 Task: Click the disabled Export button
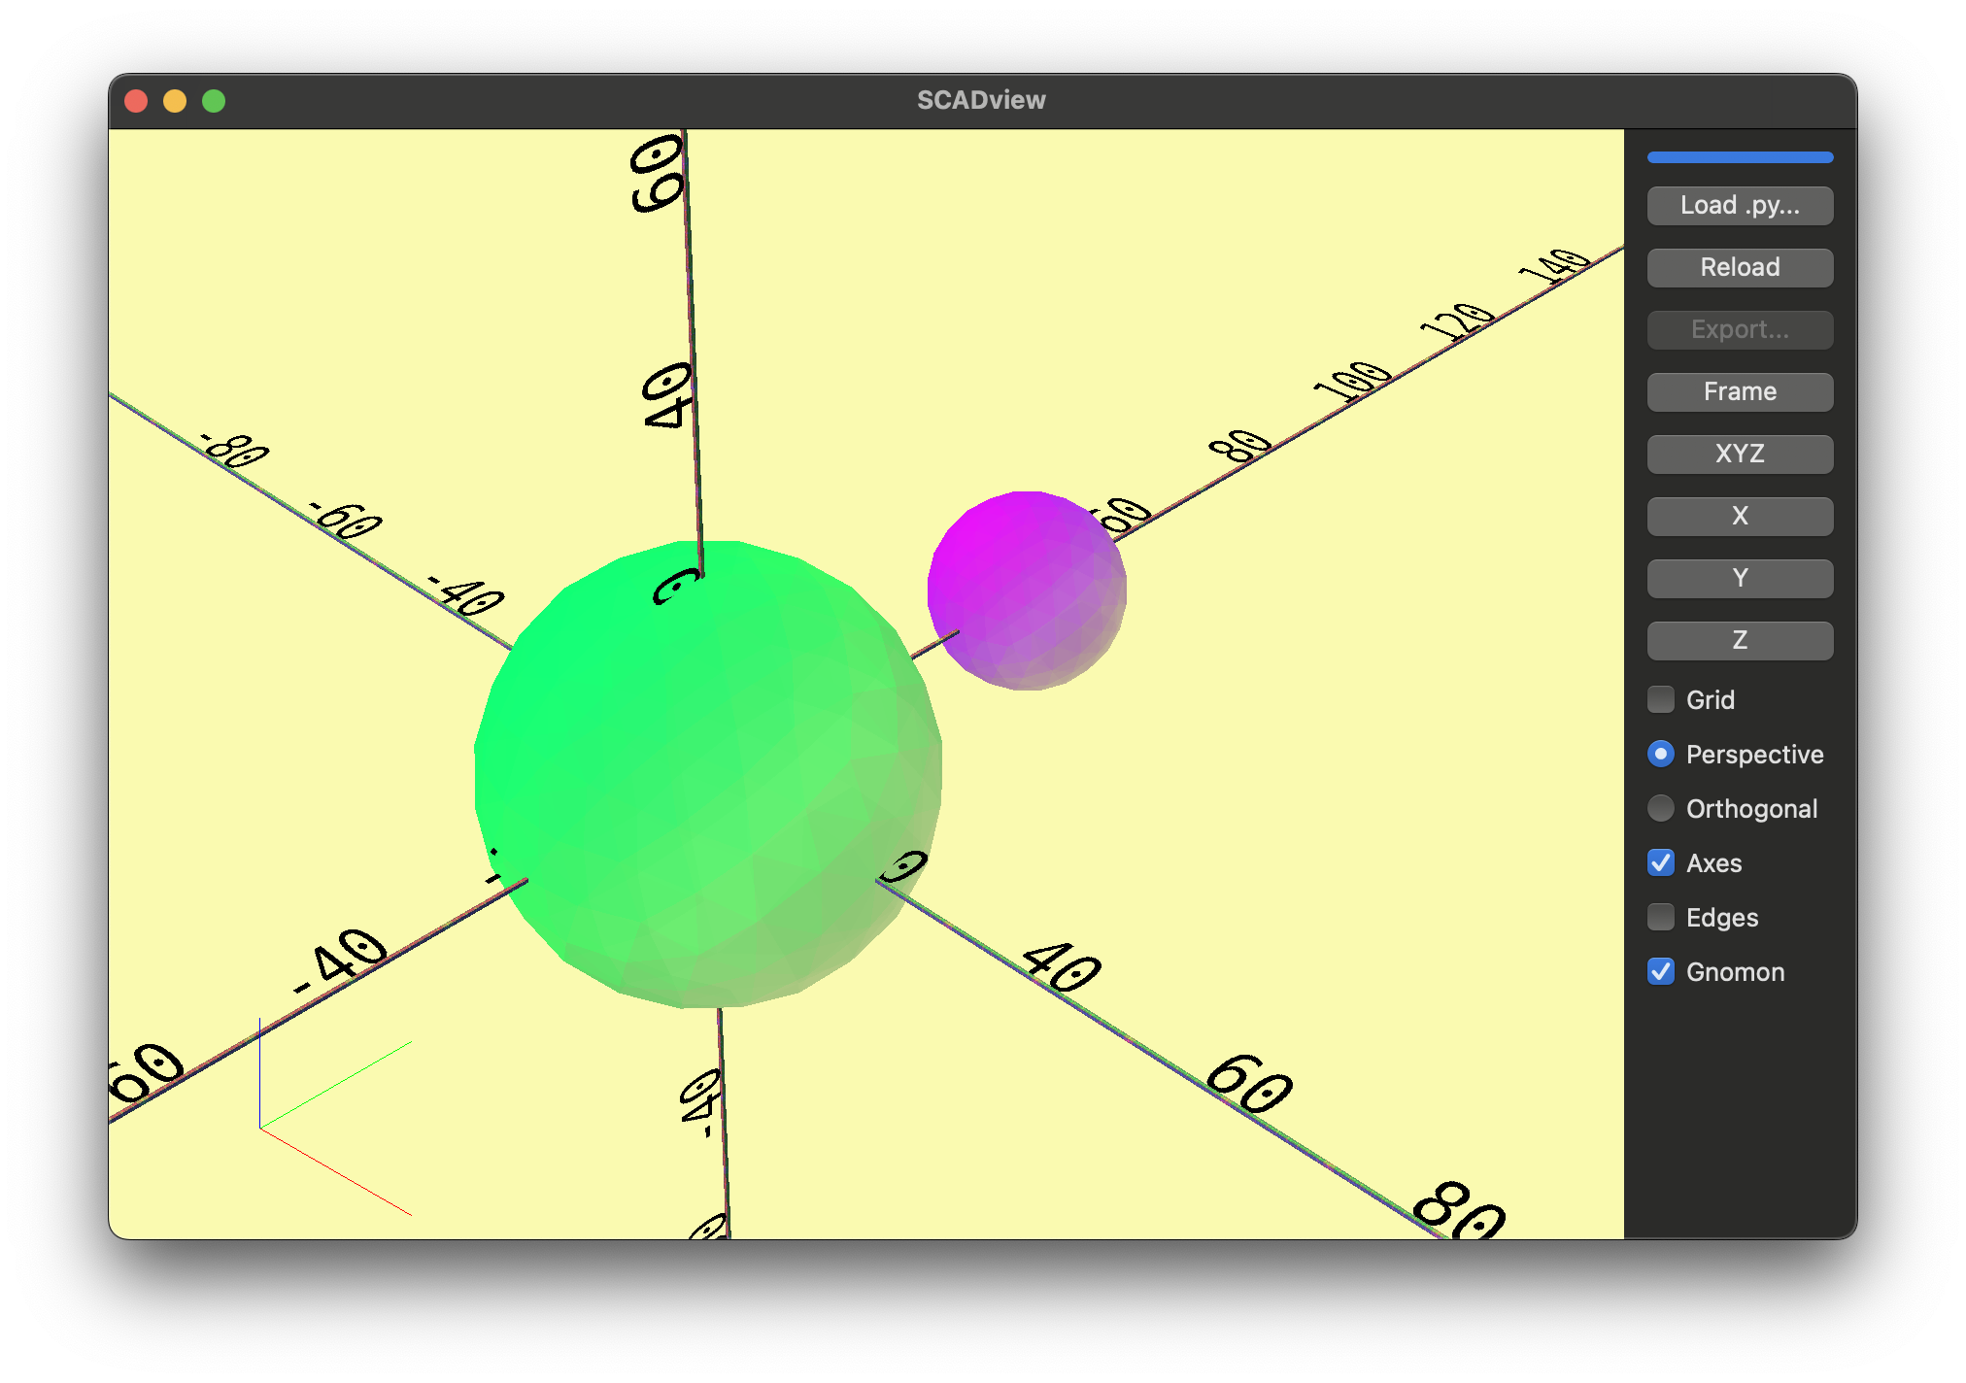[1739, 329]
